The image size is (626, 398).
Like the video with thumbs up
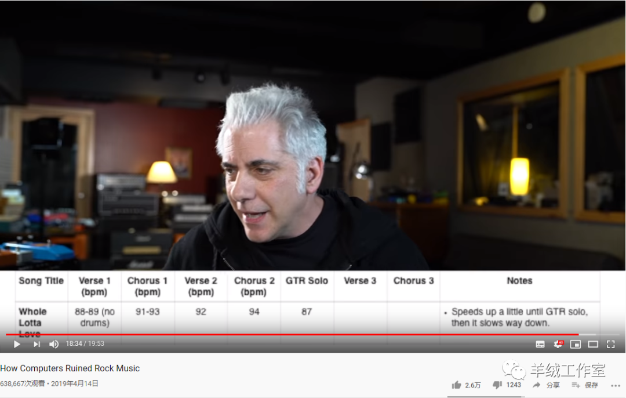(x=457, y=385)
